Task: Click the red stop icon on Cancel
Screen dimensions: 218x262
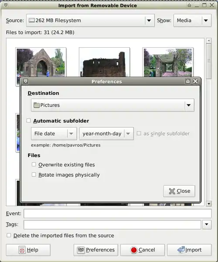Action: (134, 250)
